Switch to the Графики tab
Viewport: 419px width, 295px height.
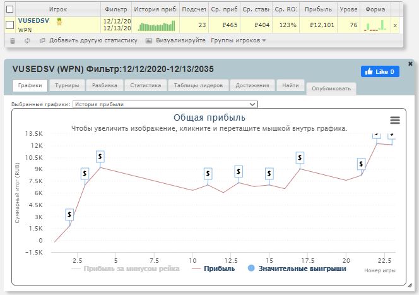click(30, 85)
